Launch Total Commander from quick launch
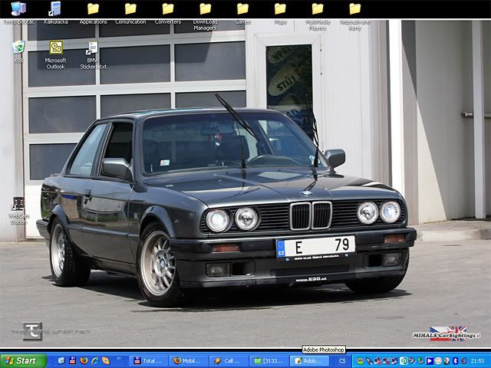This screenshot has height=368, width=491. pos(72,361)
